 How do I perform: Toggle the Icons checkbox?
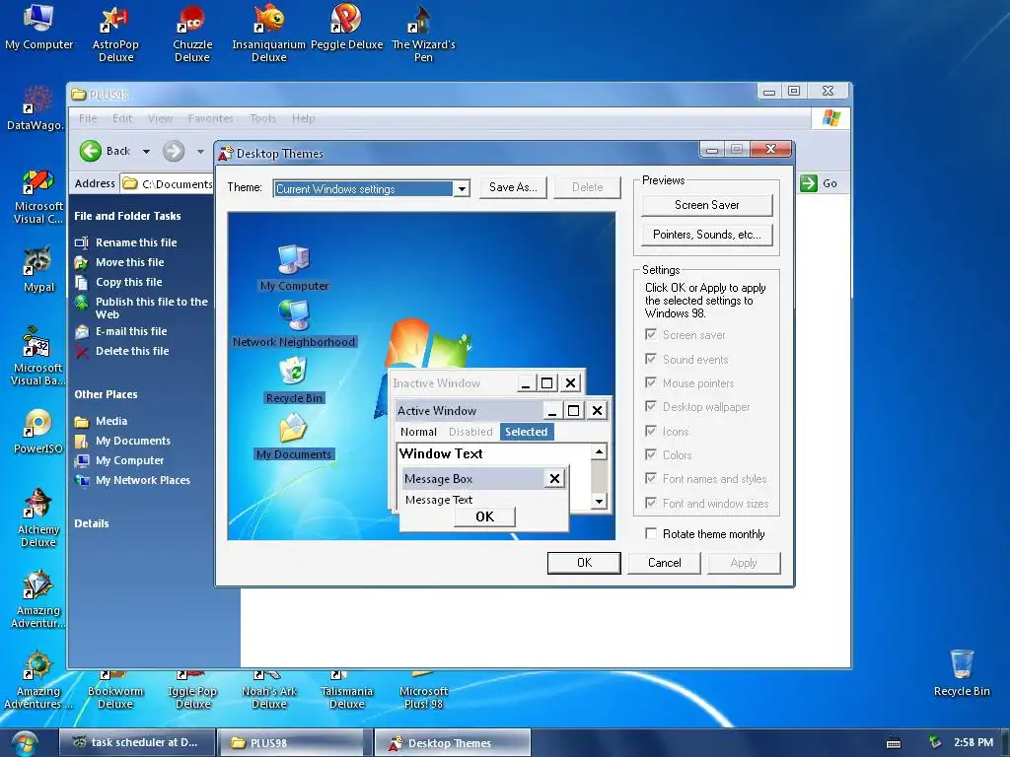[x=651, y=431]
